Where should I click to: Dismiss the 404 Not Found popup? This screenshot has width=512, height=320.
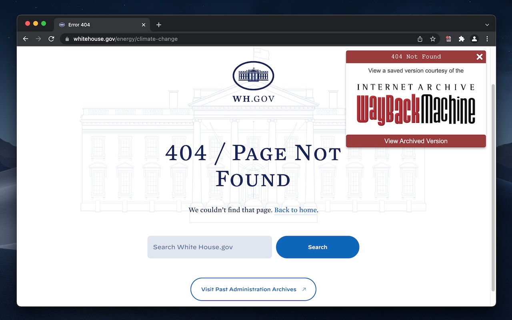[479, 56]
